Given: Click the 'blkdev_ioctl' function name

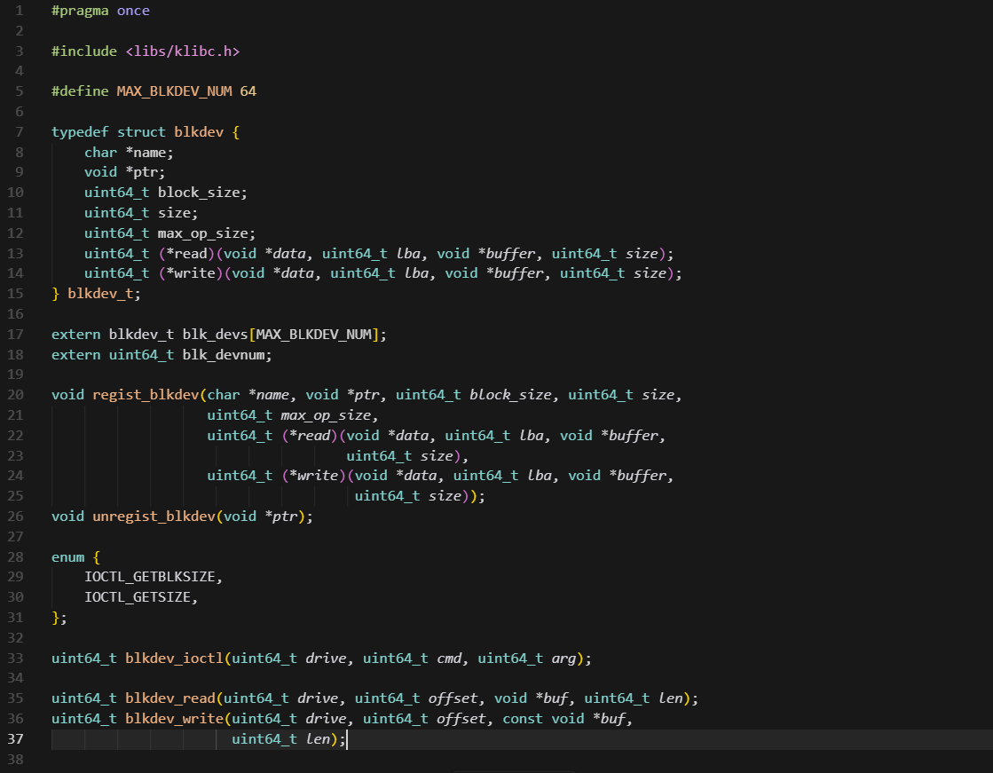Looking at the screenshot, I should [174, 659].
